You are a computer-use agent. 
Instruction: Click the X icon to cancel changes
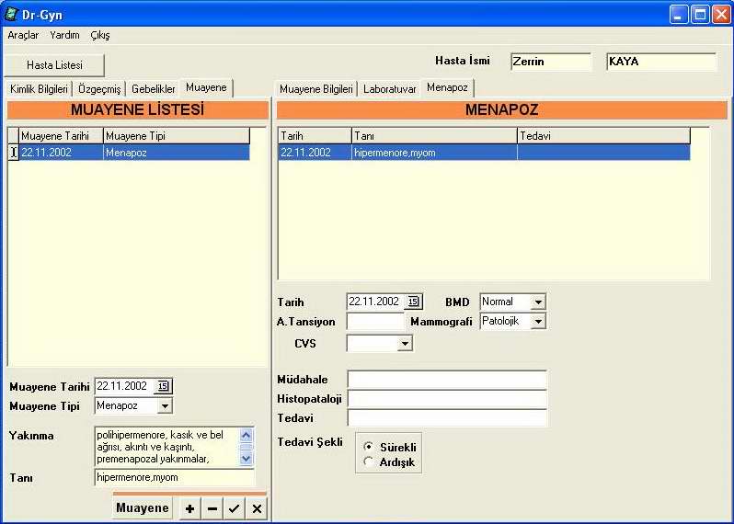257,508
